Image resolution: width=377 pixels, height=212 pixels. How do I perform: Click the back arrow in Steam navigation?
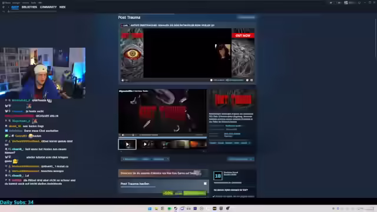click(4, 7)
